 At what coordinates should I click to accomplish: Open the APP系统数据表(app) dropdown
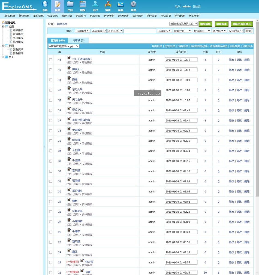pos(64,46)
